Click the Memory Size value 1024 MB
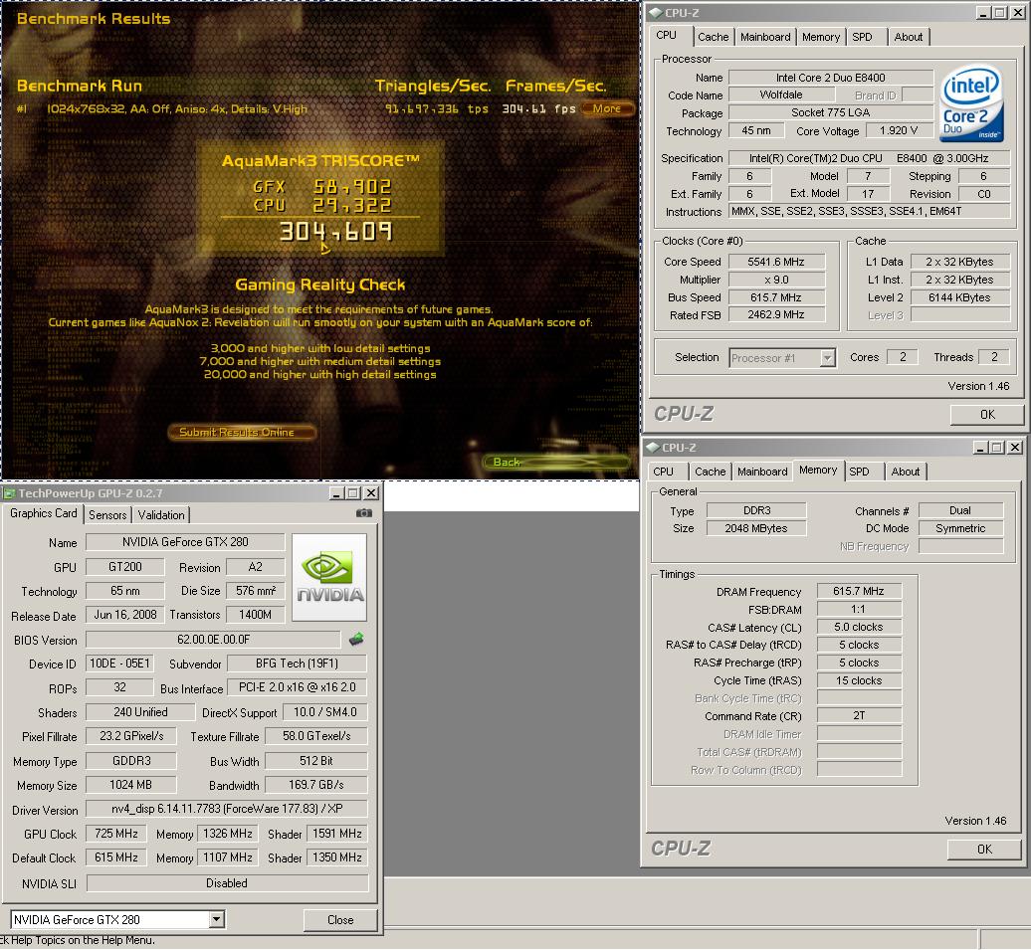 (130, 785)
